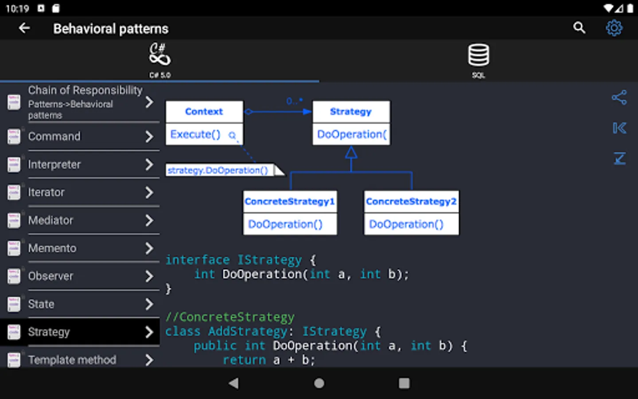638x399 pixels.
Task: Open Template method document icon
Action: [x=14, y=360]
